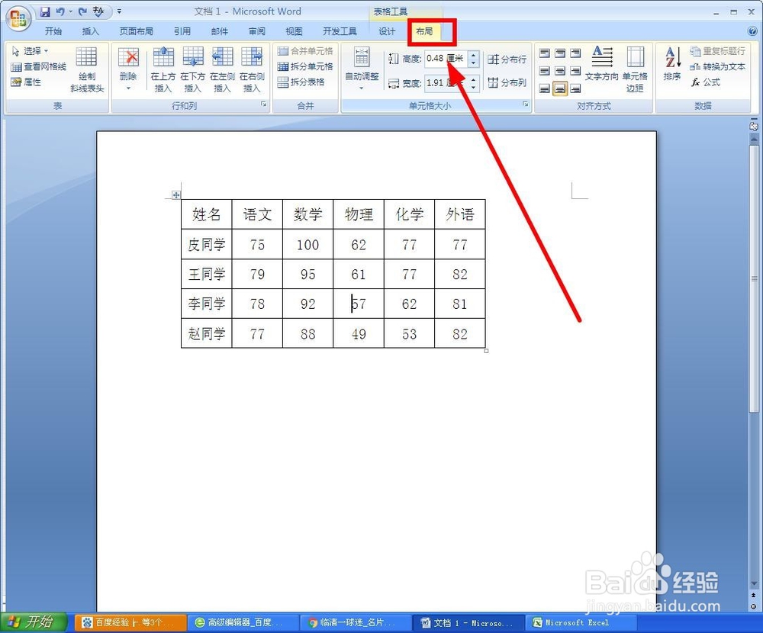
Task: Click 拆分表格 split table
Action: 301,82
